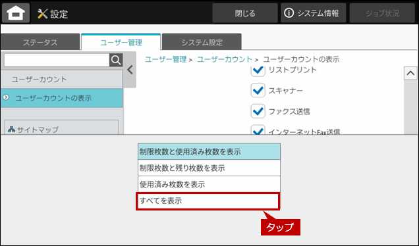This screenshot has width=419, height=246.
Task: Choose すべてを表示 option
Action: [208, 201]
